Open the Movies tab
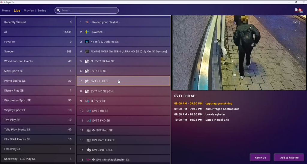This screenshot has width=307, height=164. 29,10
